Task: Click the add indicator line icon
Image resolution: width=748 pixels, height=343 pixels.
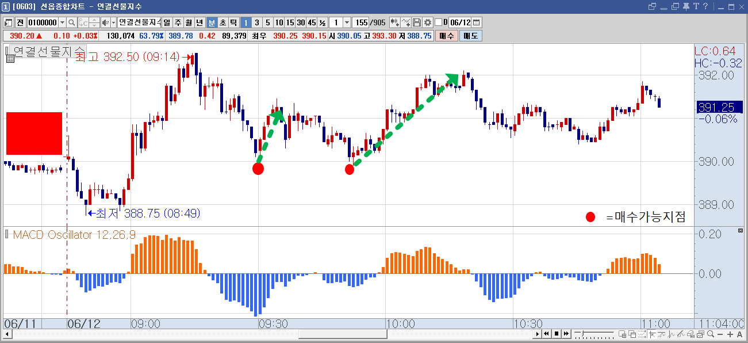Action: [406, 22]
